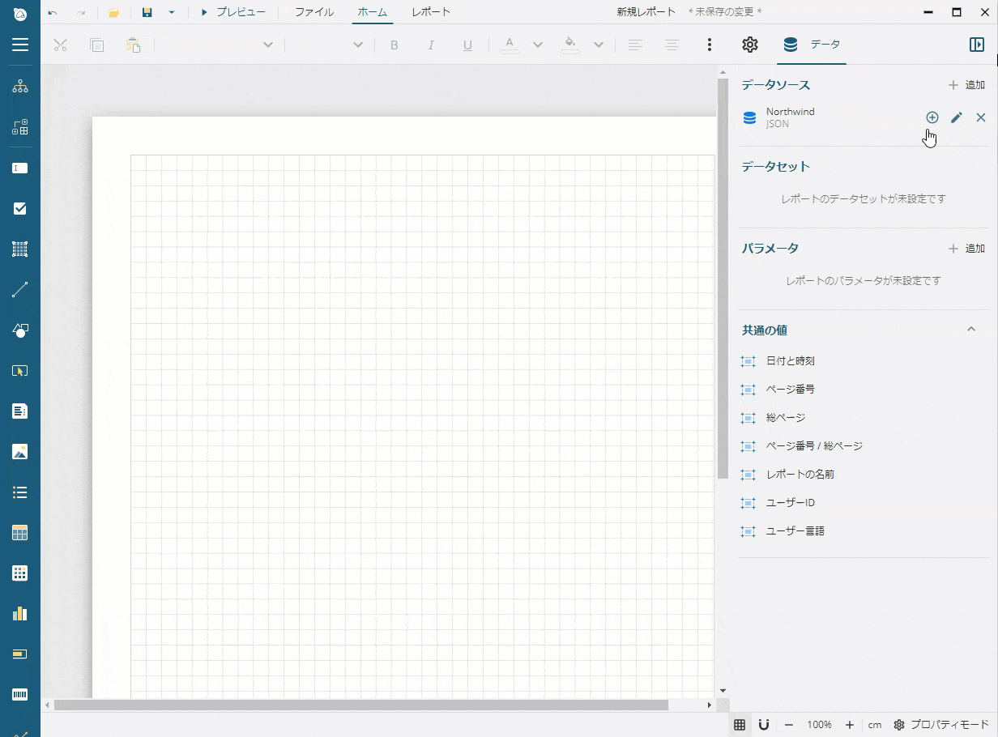
Task: Open the group editor icon
Action: coord(20,127)
